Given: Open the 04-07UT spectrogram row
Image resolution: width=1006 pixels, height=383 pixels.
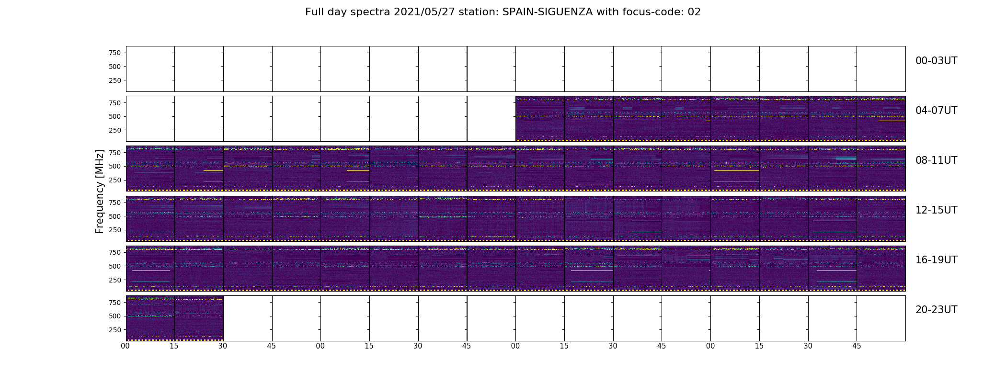Looking at the screenshot, I should point(710,119).
